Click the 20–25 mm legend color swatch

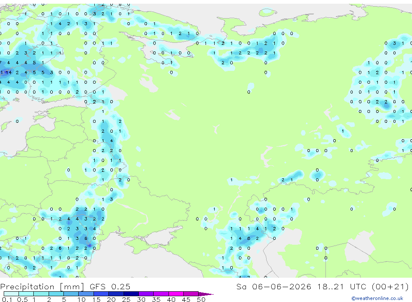pyautogui.click(x=116, y=294)
